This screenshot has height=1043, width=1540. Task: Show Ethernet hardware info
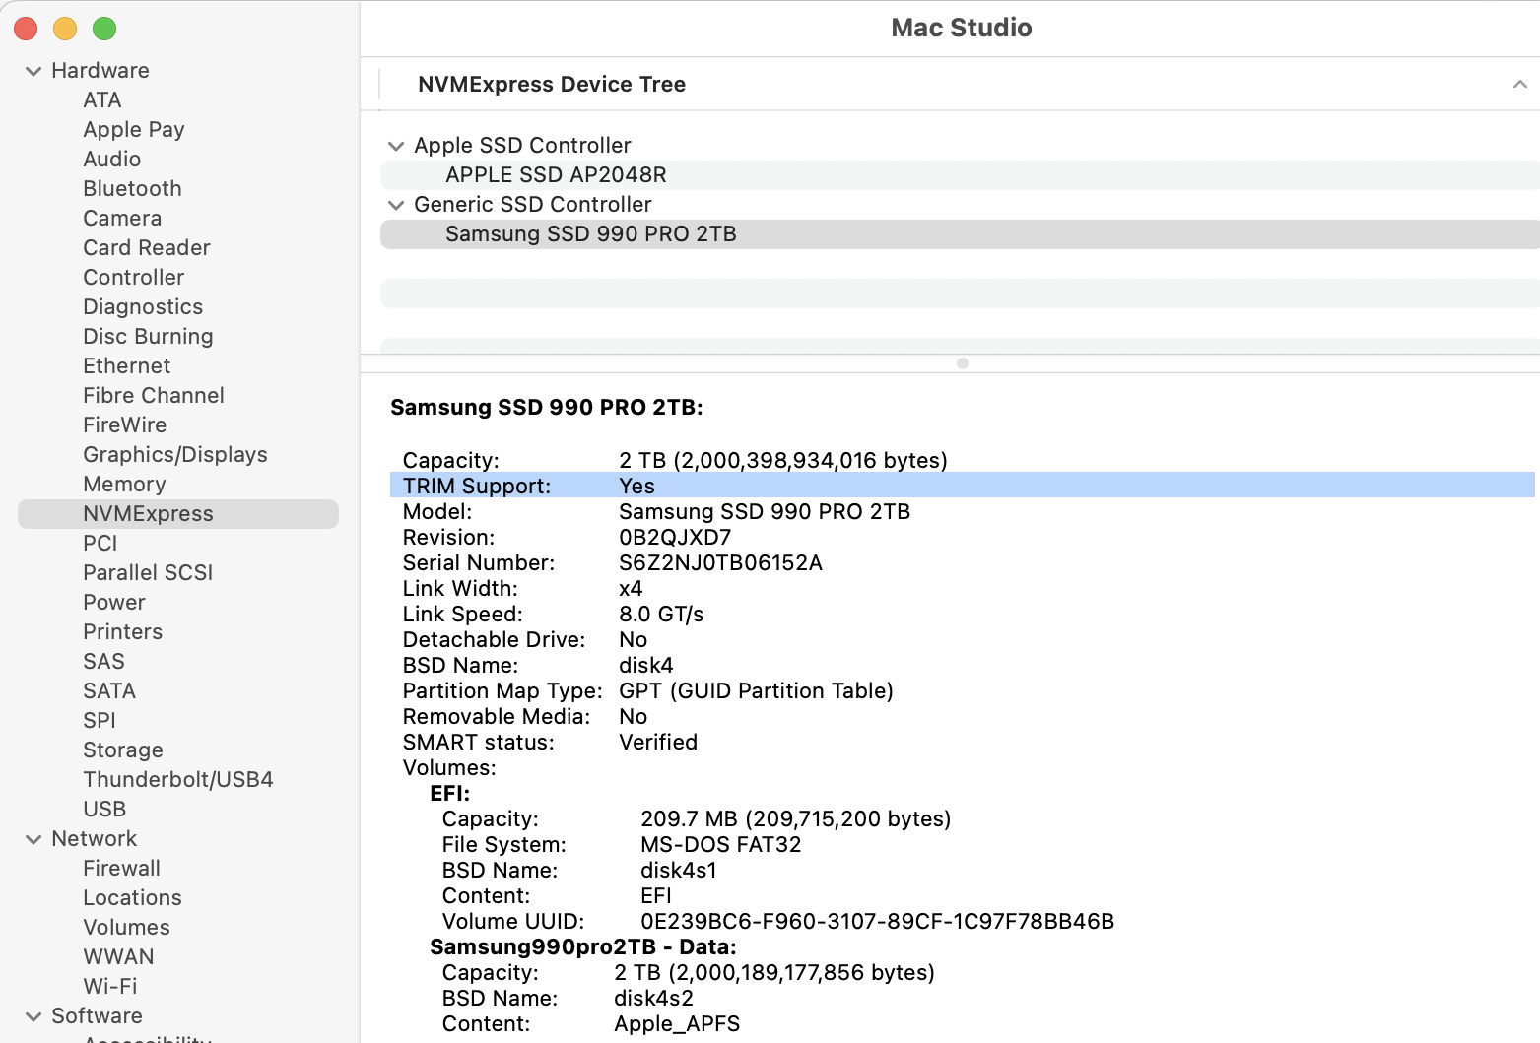pos(127,366)
